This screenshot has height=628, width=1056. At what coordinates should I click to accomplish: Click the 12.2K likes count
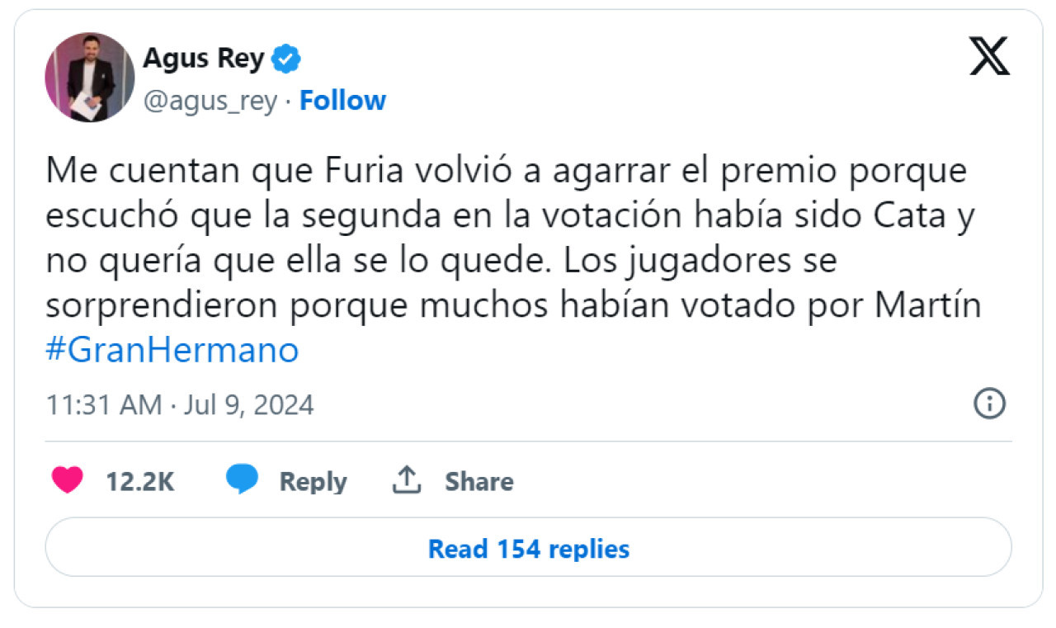coord(139,481)
